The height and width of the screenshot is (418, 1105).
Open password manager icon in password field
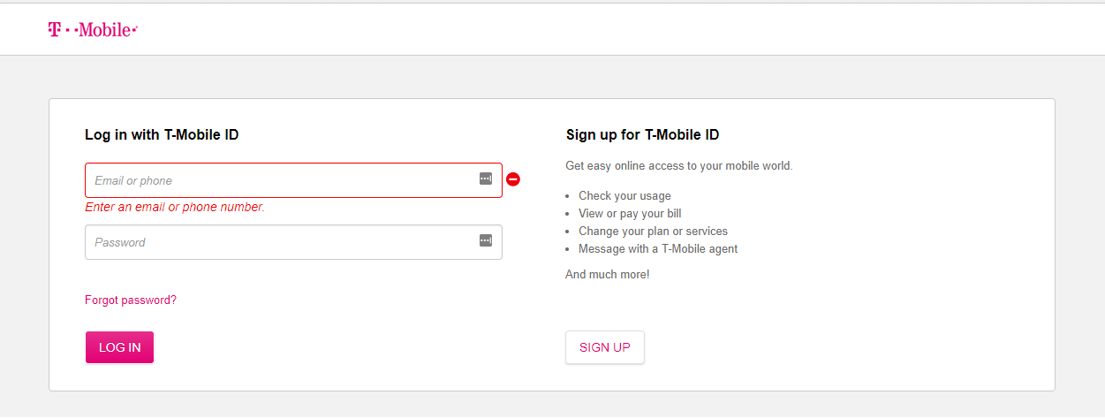pos(486,240)
